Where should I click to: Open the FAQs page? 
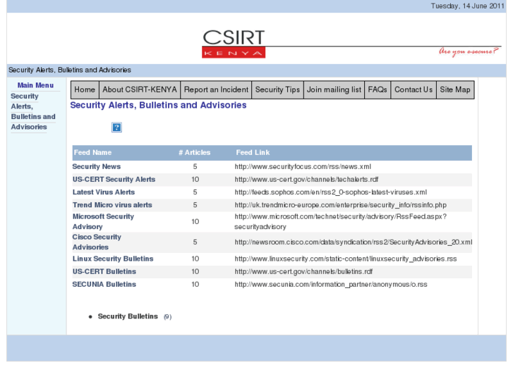tap(378, 89)
